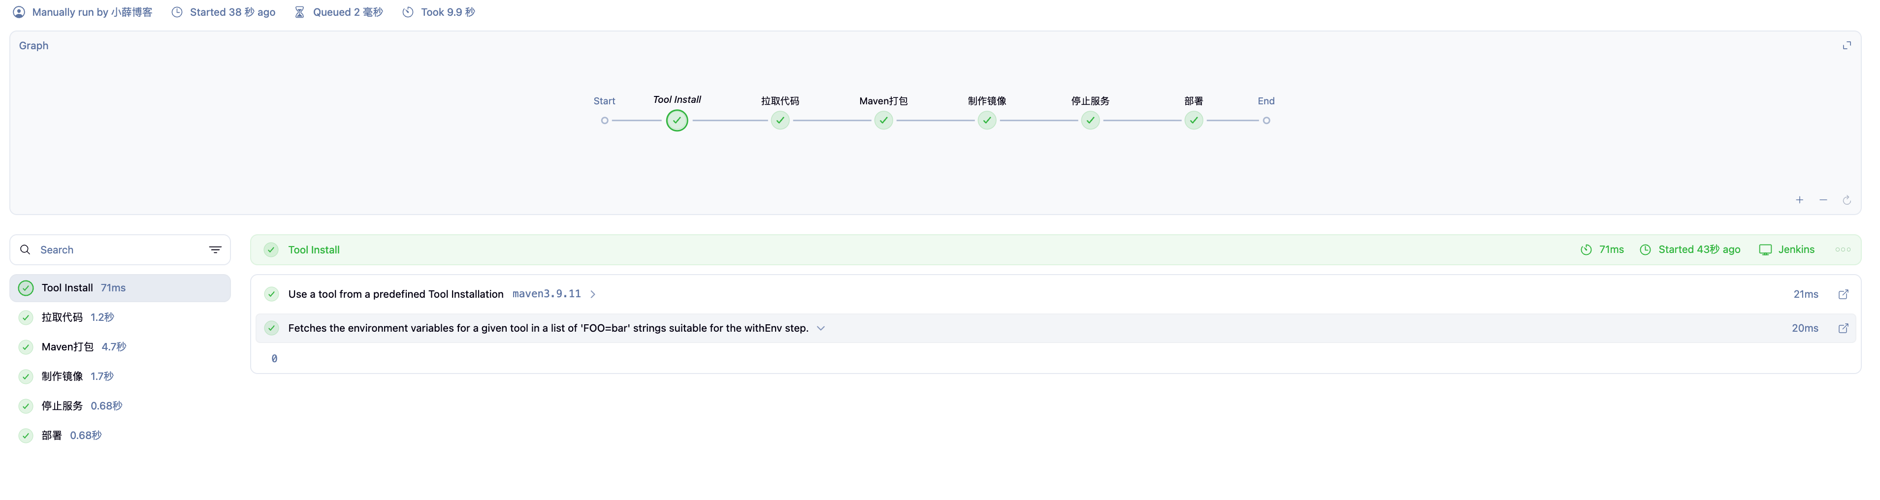Select the 拉取代码 node in graph

pyautogui.click(x=780, y=121)
